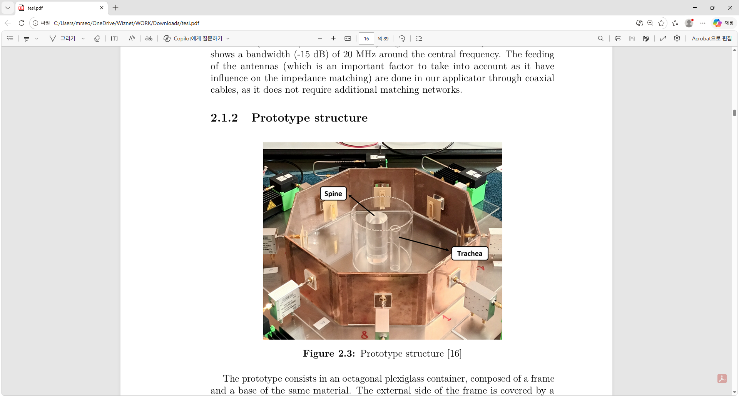Select the eraser tool
The image size is (739, 397).
pyautogui.click(x=97, y=38)
